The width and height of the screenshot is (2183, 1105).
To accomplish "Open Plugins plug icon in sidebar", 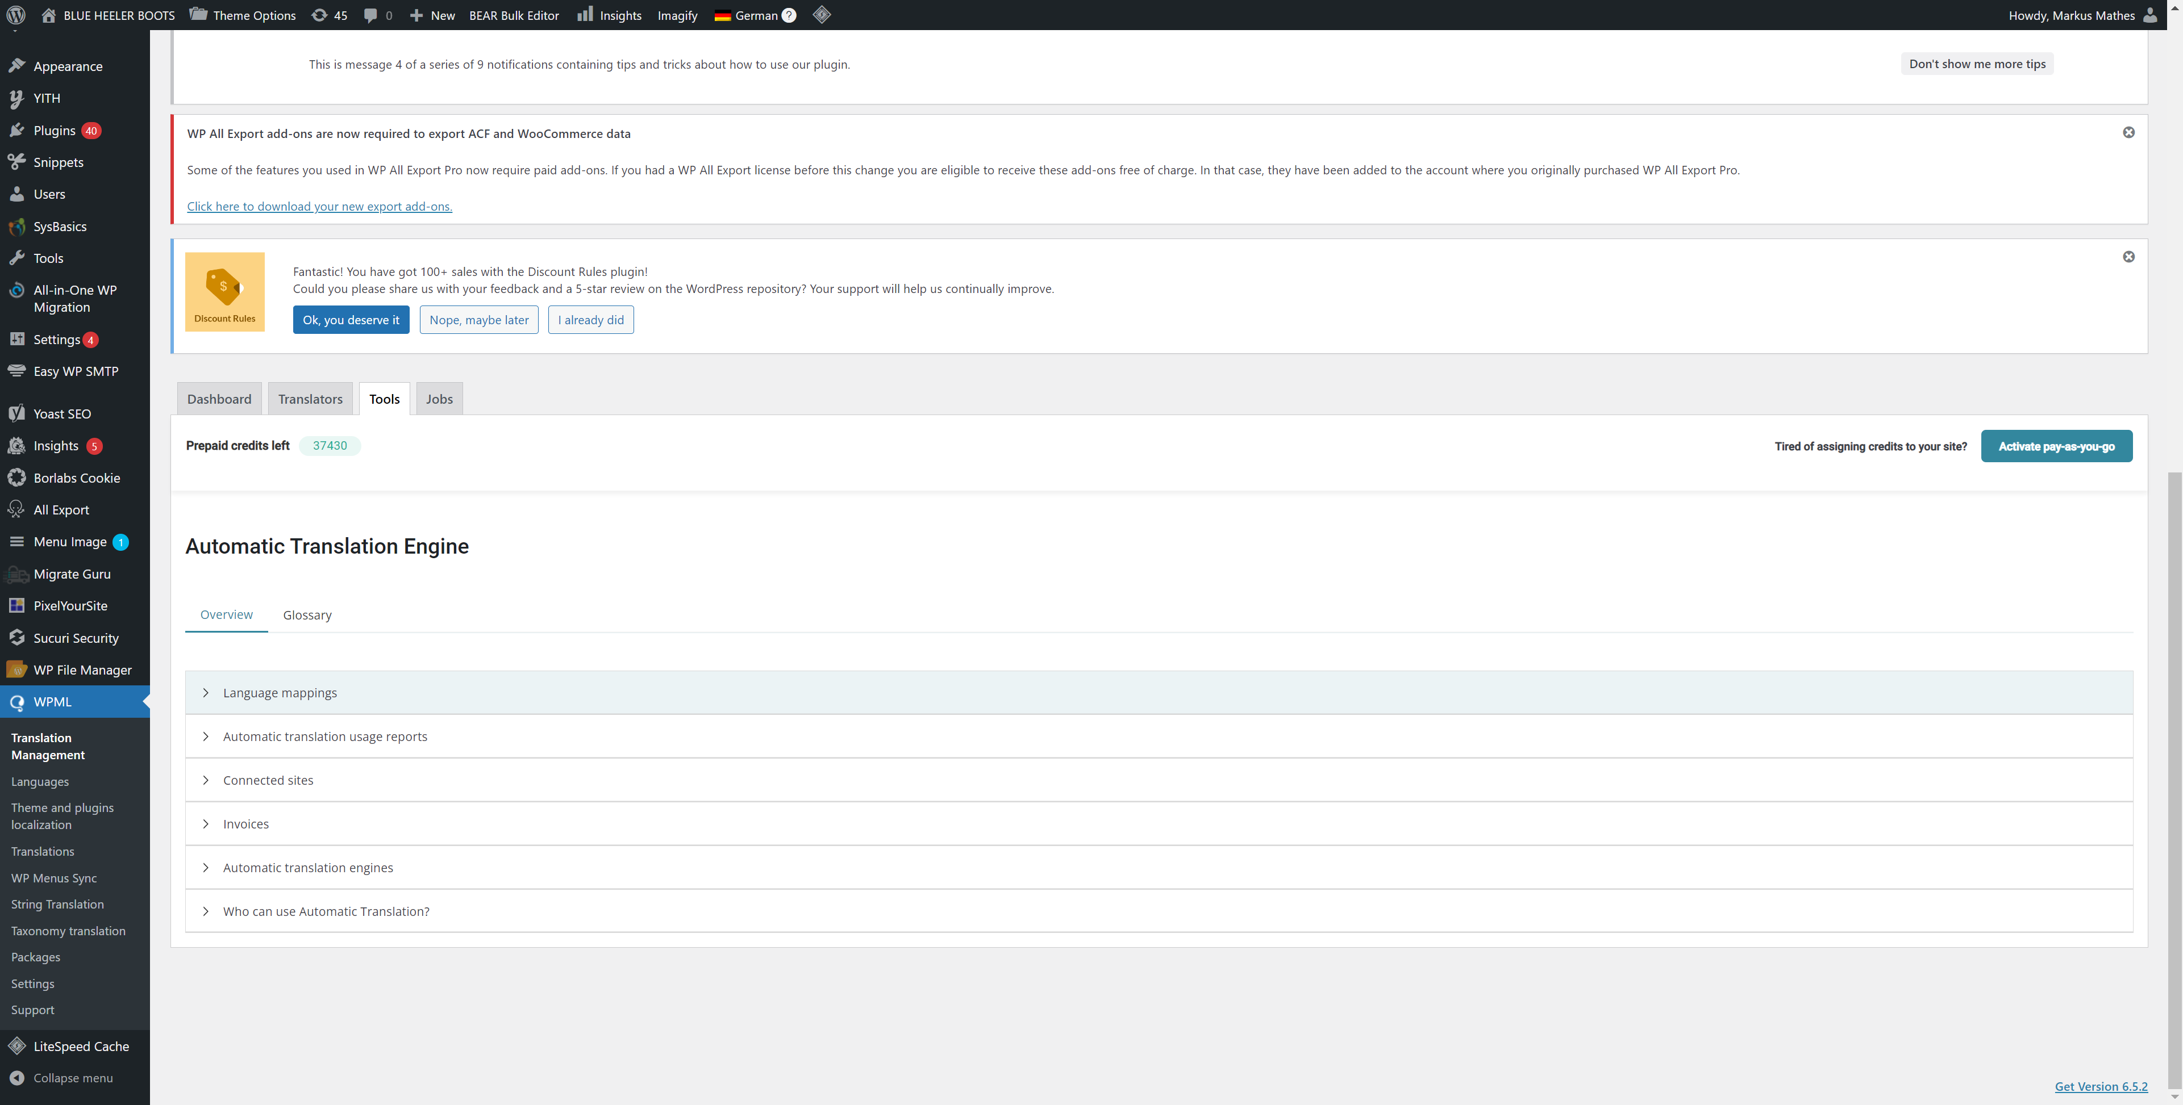I will tap(17, 131).
